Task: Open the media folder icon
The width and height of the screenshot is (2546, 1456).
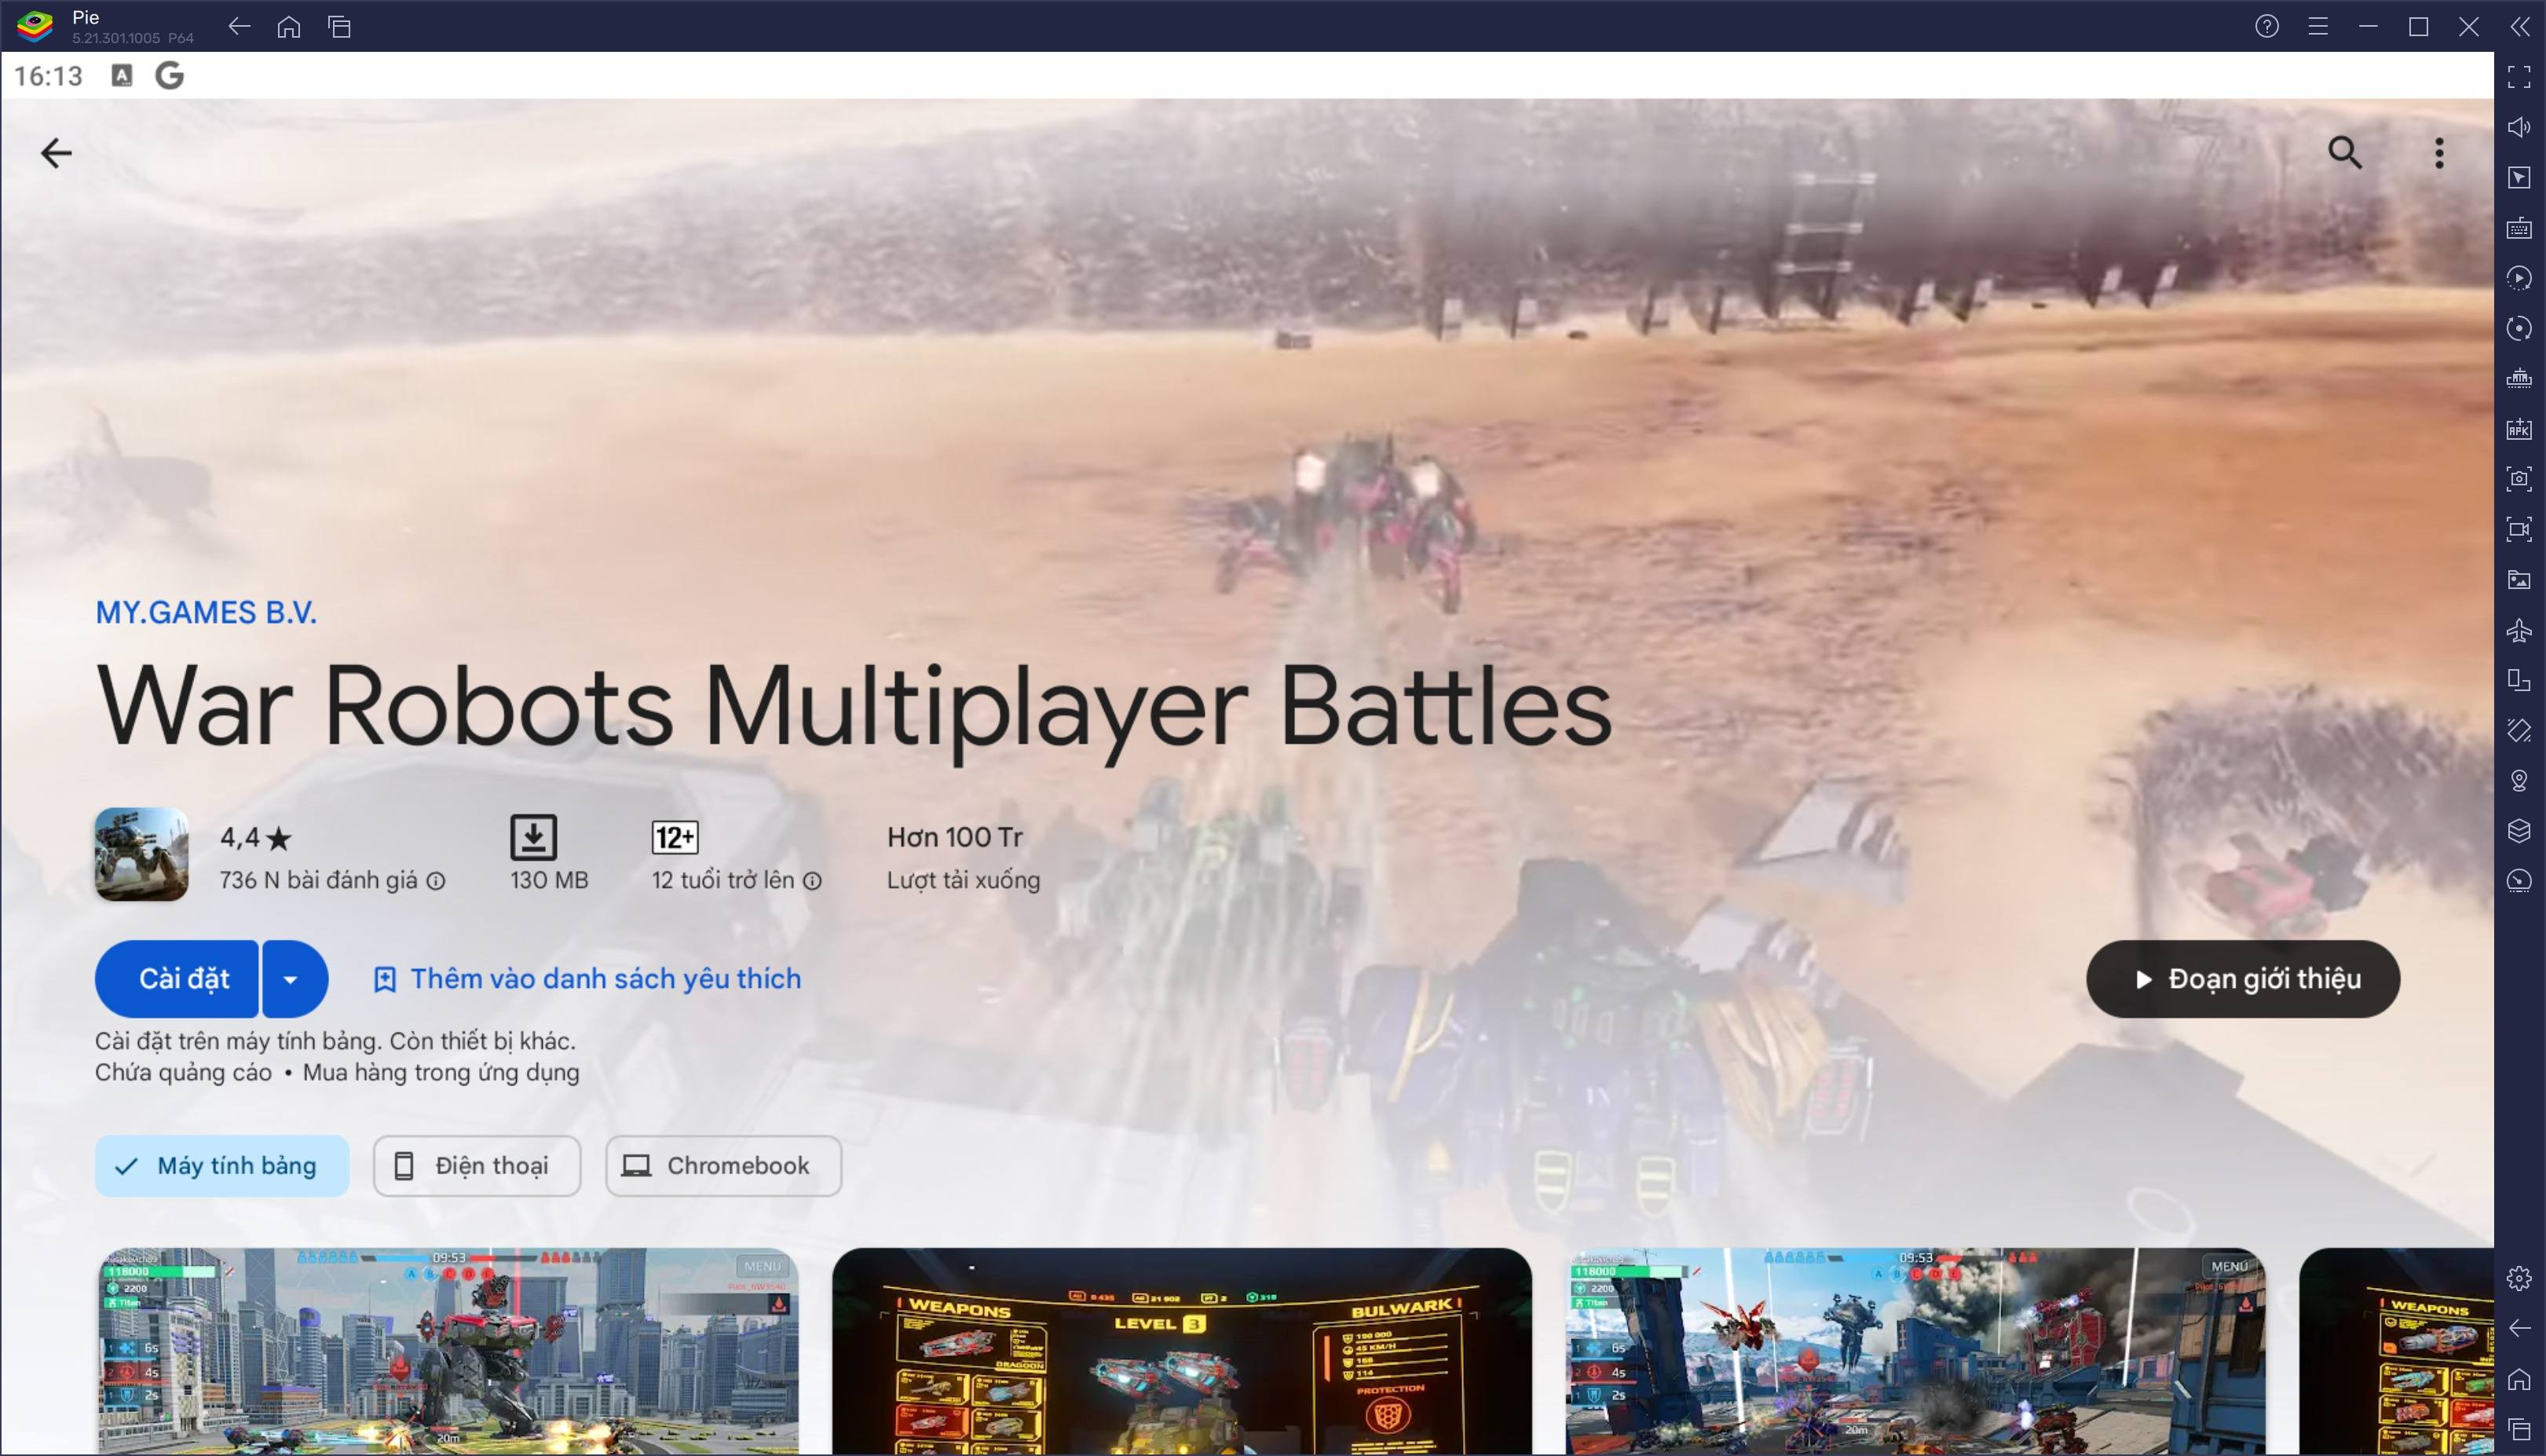Action: (x=2519, y=580)
